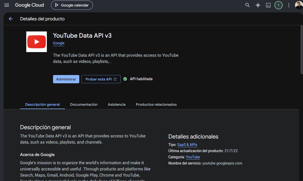Viewport: 303px width, 181px height.
Task: Click the YouTube Data API logo thumbnail
Action: tap(37, 42)
